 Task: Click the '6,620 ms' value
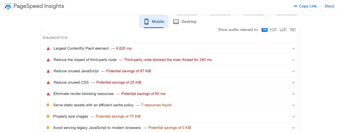pyautogui.click(x=124, y=49)
